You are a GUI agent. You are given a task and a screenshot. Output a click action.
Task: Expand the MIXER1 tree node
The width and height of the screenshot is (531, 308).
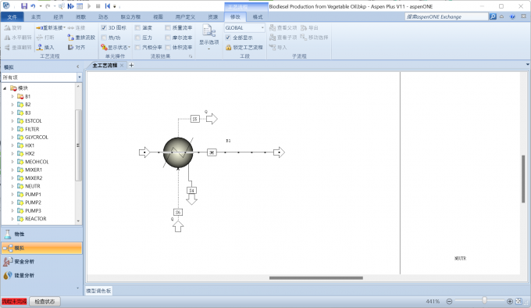point(12,170)
